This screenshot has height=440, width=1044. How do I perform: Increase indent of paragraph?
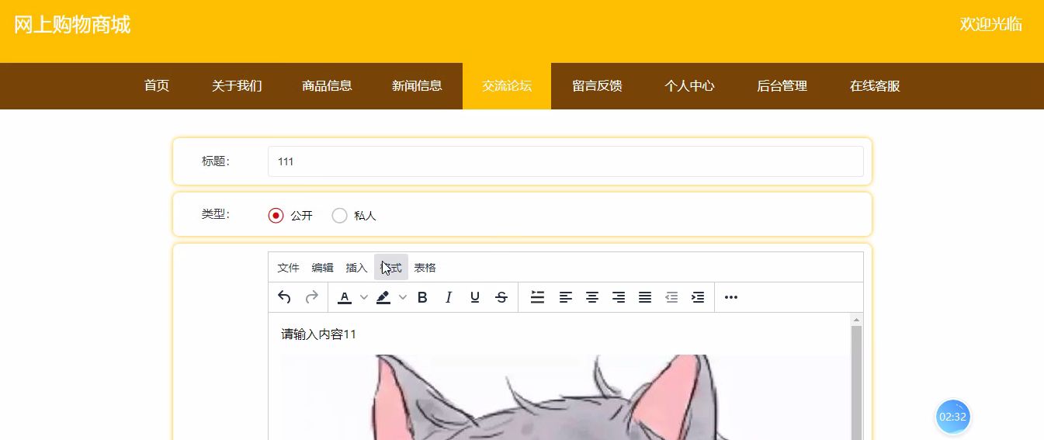(x=698, y=297)
